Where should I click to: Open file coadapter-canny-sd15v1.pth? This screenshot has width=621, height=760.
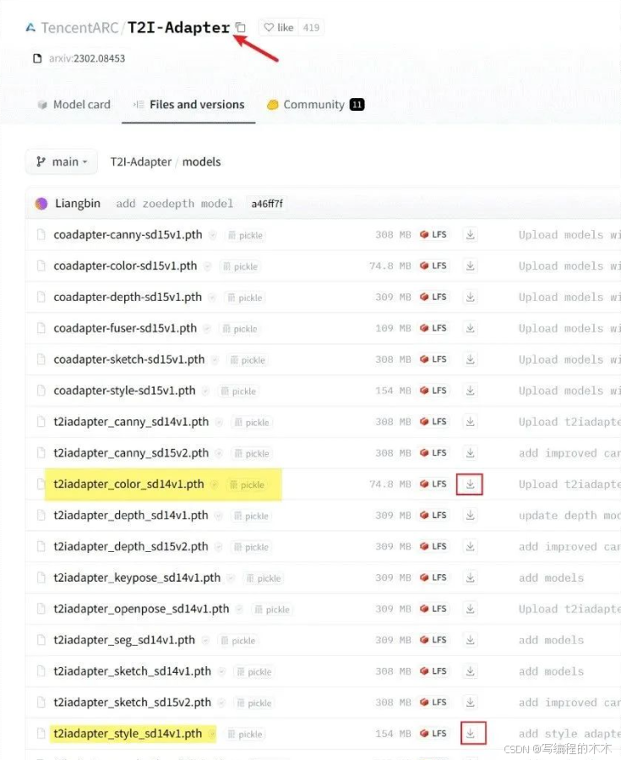click(128, 235)
